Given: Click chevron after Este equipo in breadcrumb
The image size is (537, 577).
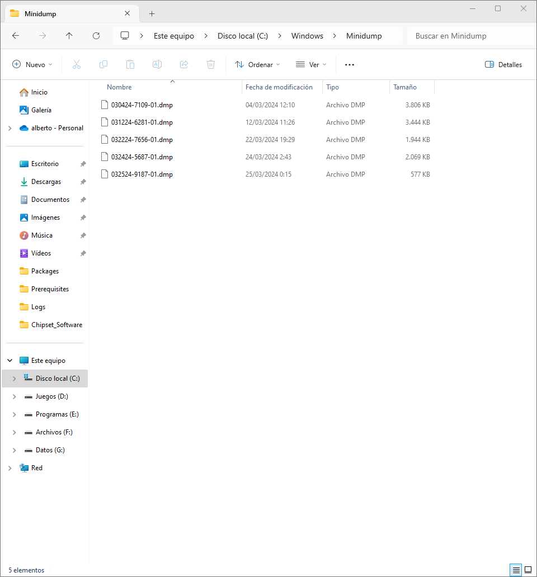Looking at the screenshot, I should click(206, 36).
